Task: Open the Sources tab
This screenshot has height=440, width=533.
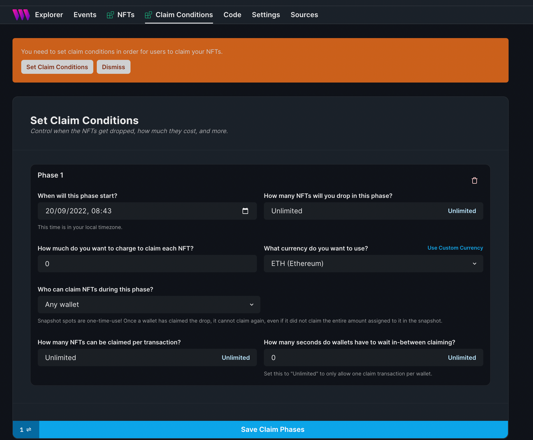Action: coord(304,15)
